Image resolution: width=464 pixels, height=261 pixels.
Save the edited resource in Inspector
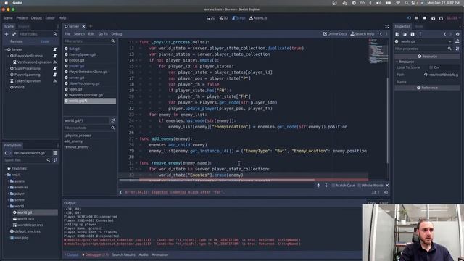coord(413,34)
